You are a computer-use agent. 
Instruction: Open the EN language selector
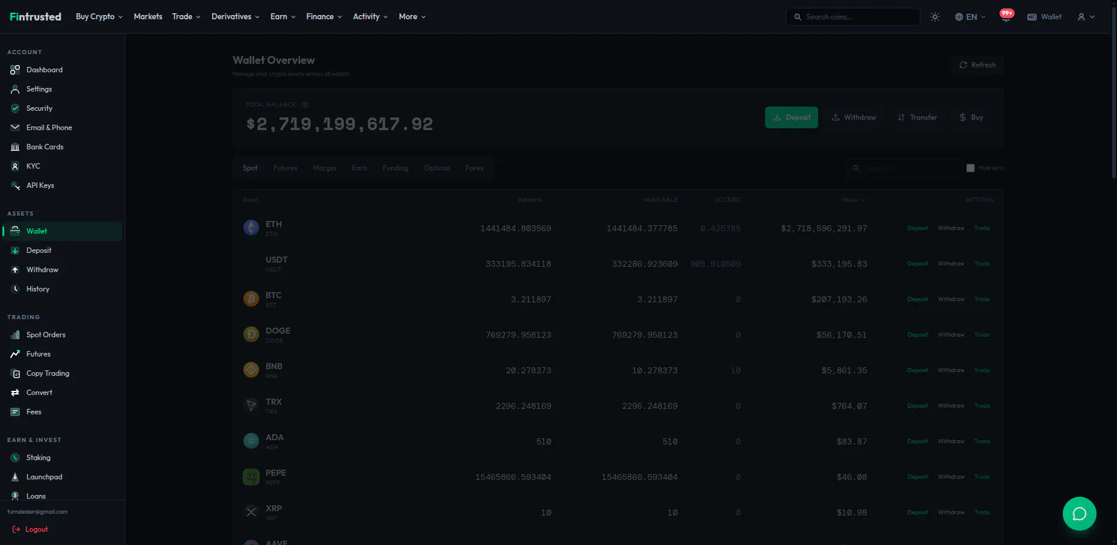tap(970, 17)
